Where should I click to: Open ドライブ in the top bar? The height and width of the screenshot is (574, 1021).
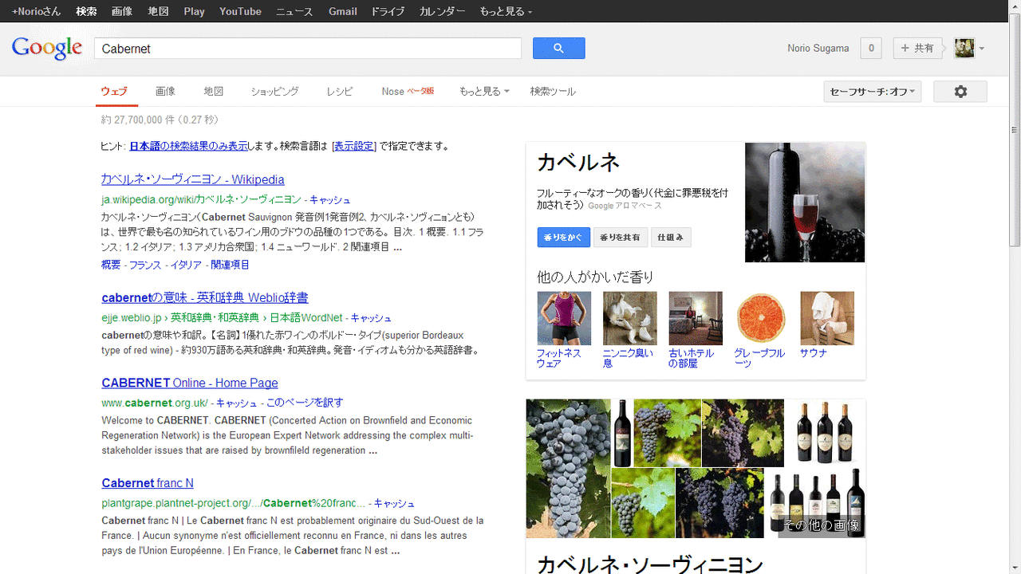388,12
